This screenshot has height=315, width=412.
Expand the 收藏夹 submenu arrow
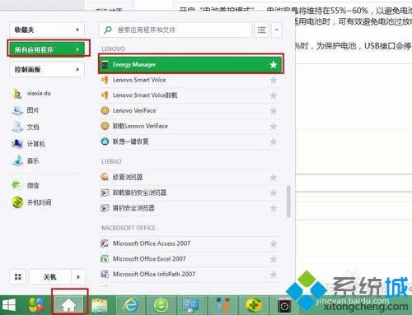pos(77,30)
